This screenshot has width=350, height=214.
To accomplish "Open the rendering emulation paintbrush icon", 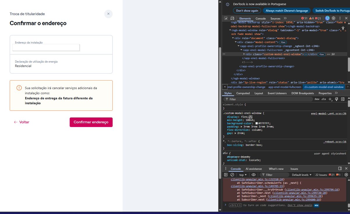I will [336, 99].
